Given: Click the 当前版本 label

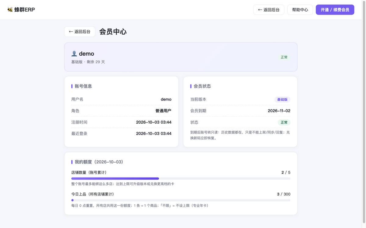Looking at the screenshot, I should point(198,99).
